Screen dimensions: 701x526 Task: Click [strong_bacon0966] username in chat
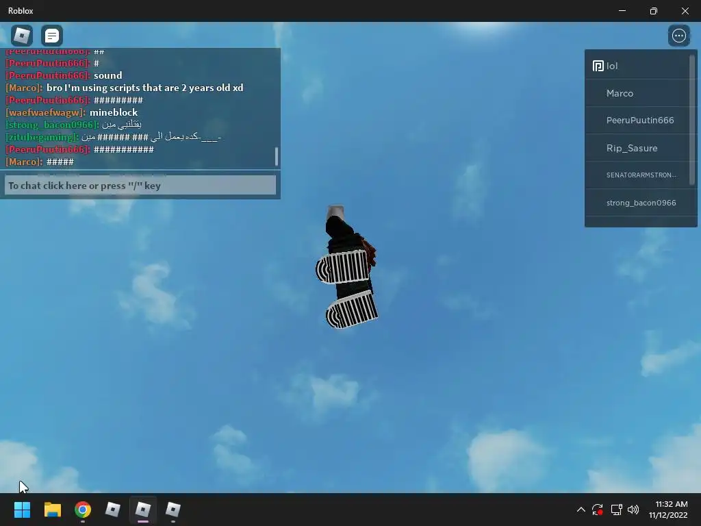click(x=52, y=125)
